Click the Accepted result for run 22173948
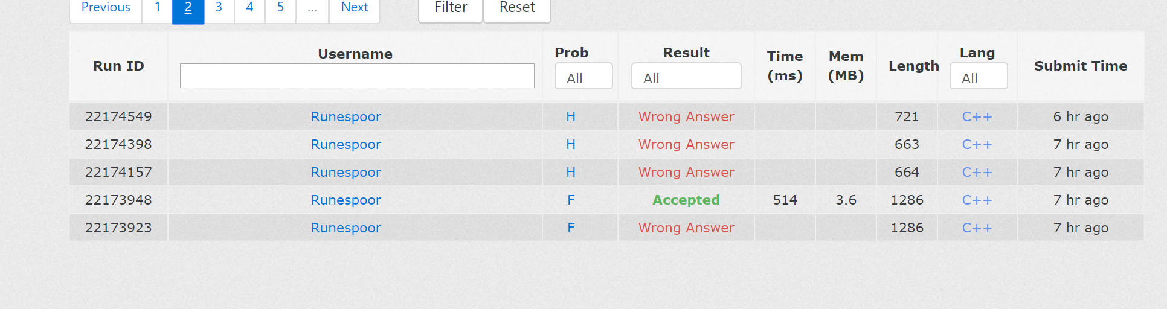Screen dimensions: 1167x309 coord(686,200)
